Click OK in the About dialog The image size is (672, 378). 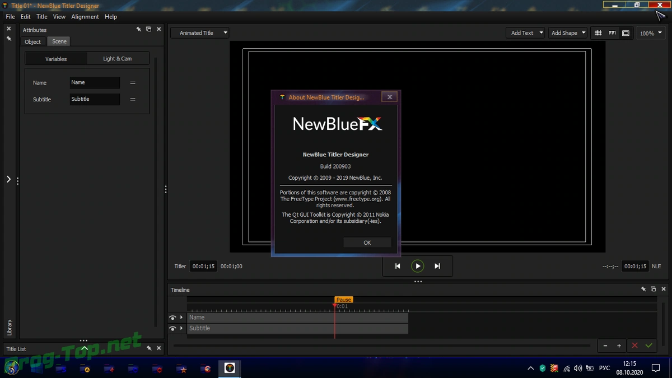(367, 242)
